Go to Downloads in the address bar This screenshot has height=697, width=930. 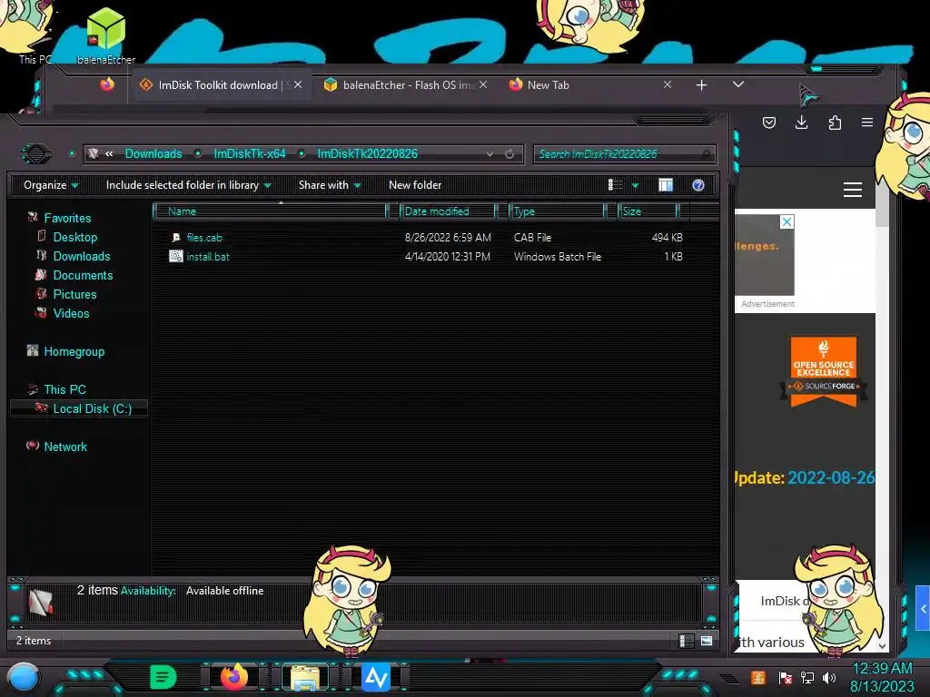click(153, 153)
